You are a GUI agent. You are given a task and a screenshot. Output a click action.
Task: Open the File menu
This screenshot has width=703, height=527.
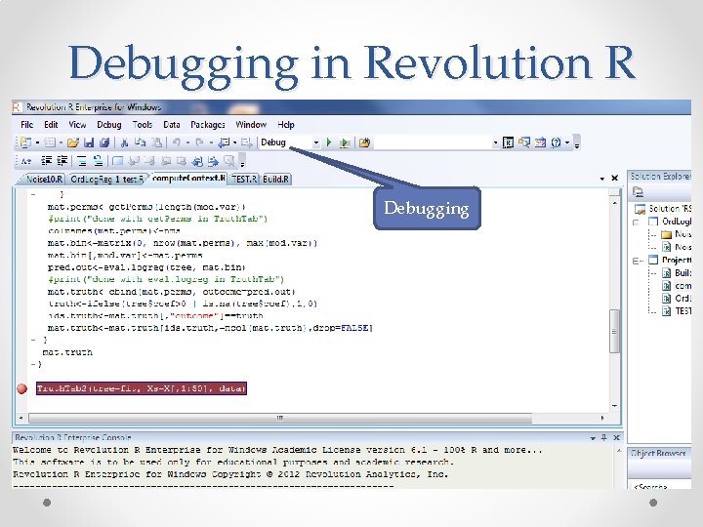pyautogui.click(x=27, y=125)
